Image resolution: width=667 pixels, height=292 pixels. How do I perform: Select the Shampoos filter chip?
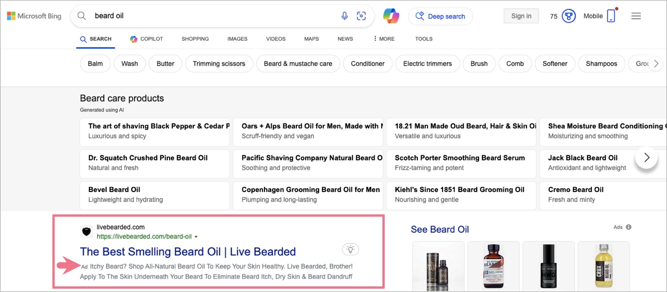tap(601, 64)
